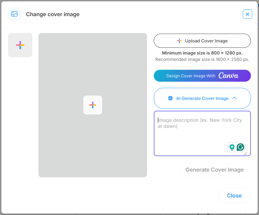Select the small plus thumbnail tile
Viewport: 259px width, 215px height.
[x=20, y=45]
